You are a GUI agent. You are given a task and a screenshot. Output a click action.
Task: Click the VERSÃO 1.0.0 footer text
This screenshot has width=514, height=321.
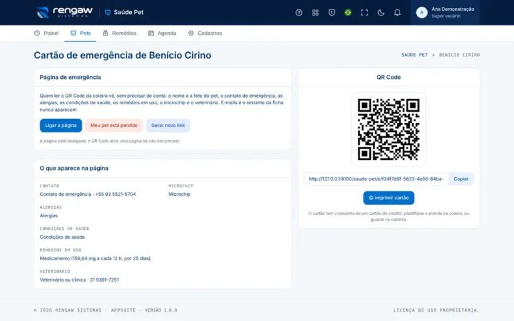(x=161, y=310)
